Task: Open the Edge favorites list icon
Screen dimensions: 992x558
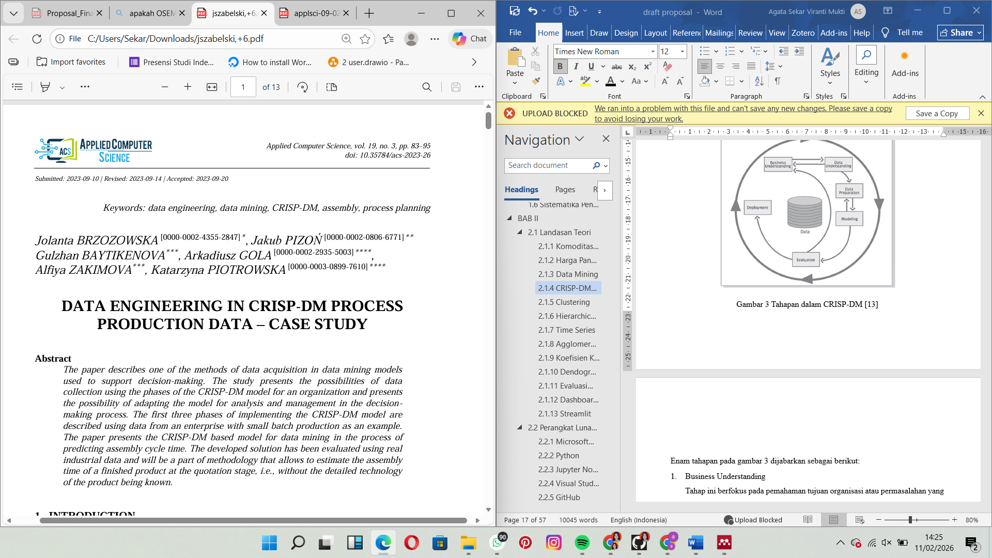Action: point(389,39)
